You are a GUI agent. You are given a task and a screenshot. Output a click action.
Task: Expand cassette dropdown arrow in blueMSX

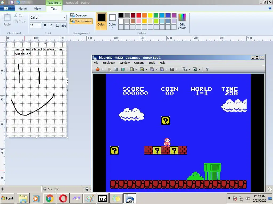(x=177, y=69)
